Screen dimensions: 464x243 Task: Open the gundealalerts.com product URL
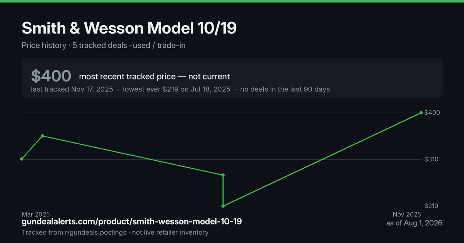pos(132,221)
